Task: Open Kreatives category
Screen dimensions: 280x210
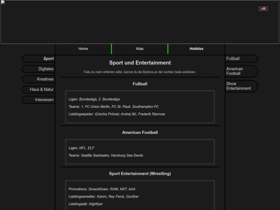Action: click(38, 79)
